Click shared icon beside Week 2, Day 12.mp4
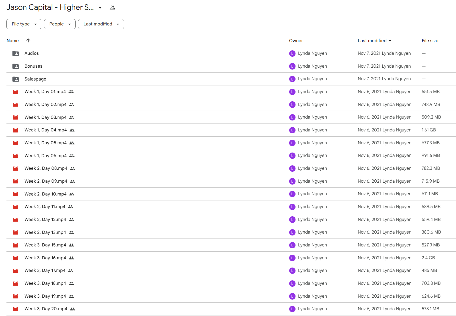 (x=71, y=220)
